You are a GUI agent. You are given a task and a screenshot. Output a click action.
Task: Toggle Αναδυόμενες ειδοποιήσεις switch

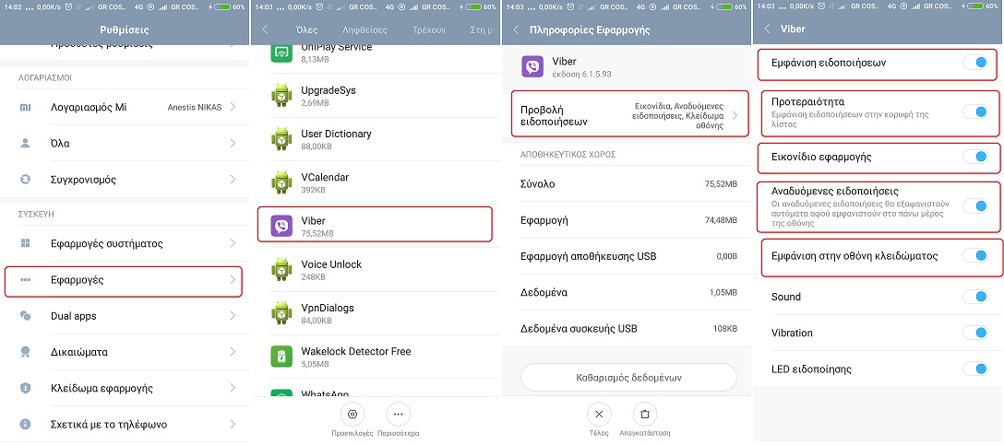[975, 205]
